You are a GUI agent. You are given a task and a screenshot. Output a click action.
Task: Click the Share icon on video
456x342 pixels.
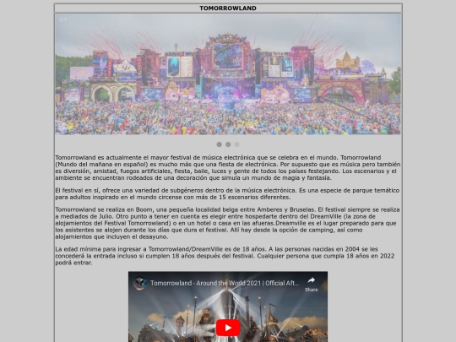311,284
